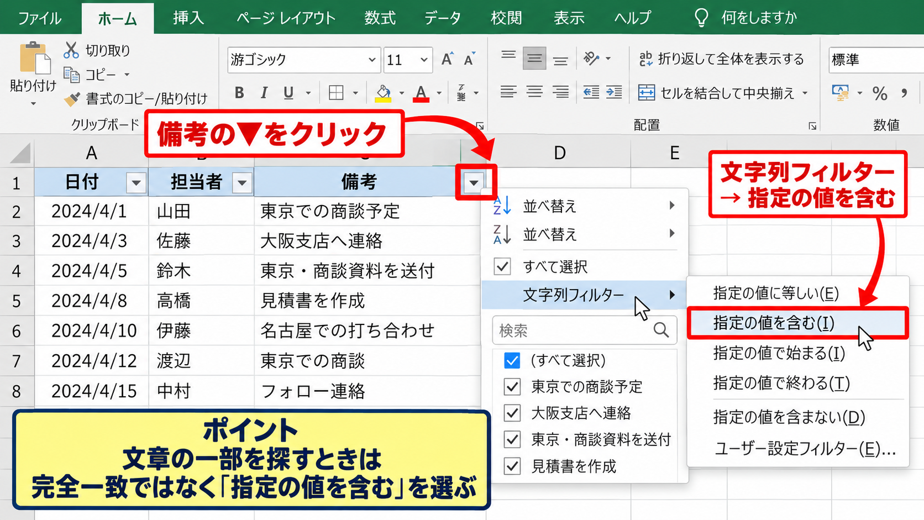This screenshot has width=924, height=520.
Task: Open the 数式 ribbon tab
Action: (x=380, y=18)
